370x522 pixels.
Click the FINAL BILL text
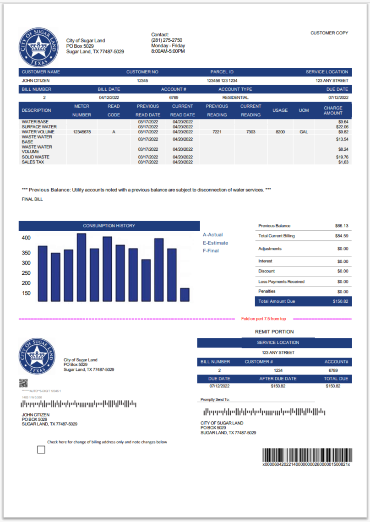point(32,199)
